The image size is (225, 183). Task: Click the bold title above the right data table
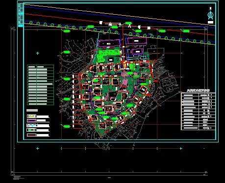(199, 91)
